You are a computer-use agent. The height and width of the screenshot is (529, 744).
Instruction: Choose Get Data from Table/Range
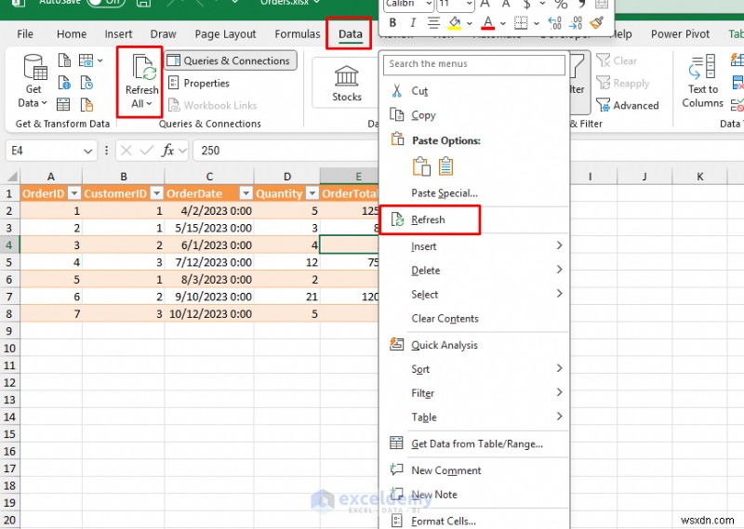(x=474, y=444)
